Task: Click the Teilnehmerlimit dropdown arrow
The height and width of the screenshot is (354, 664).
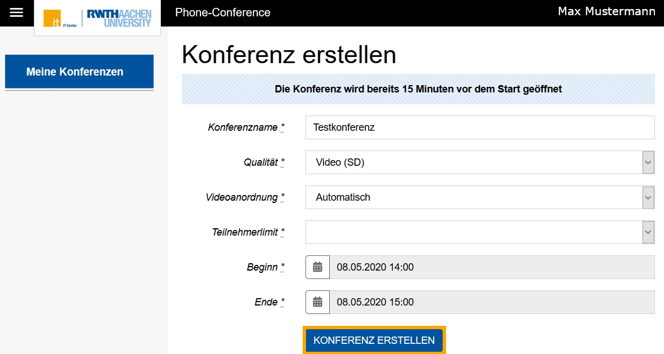Action: click(647, 232)
